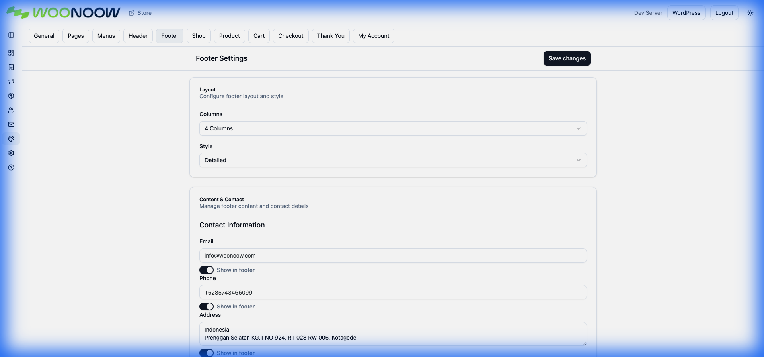
Task: Turn off Show in footer for Phone
Action: [x=207, y=307]
